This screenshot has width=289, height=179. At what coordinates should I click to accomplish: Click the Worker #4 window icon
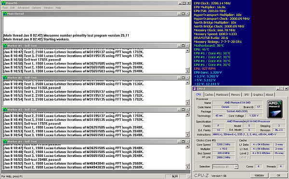5,141
